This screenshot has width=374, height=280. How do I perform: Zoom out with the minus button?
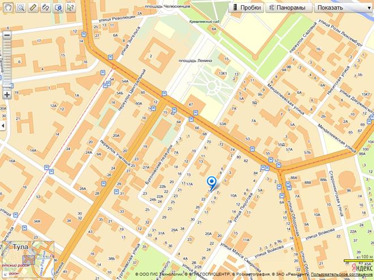[7, 35]
